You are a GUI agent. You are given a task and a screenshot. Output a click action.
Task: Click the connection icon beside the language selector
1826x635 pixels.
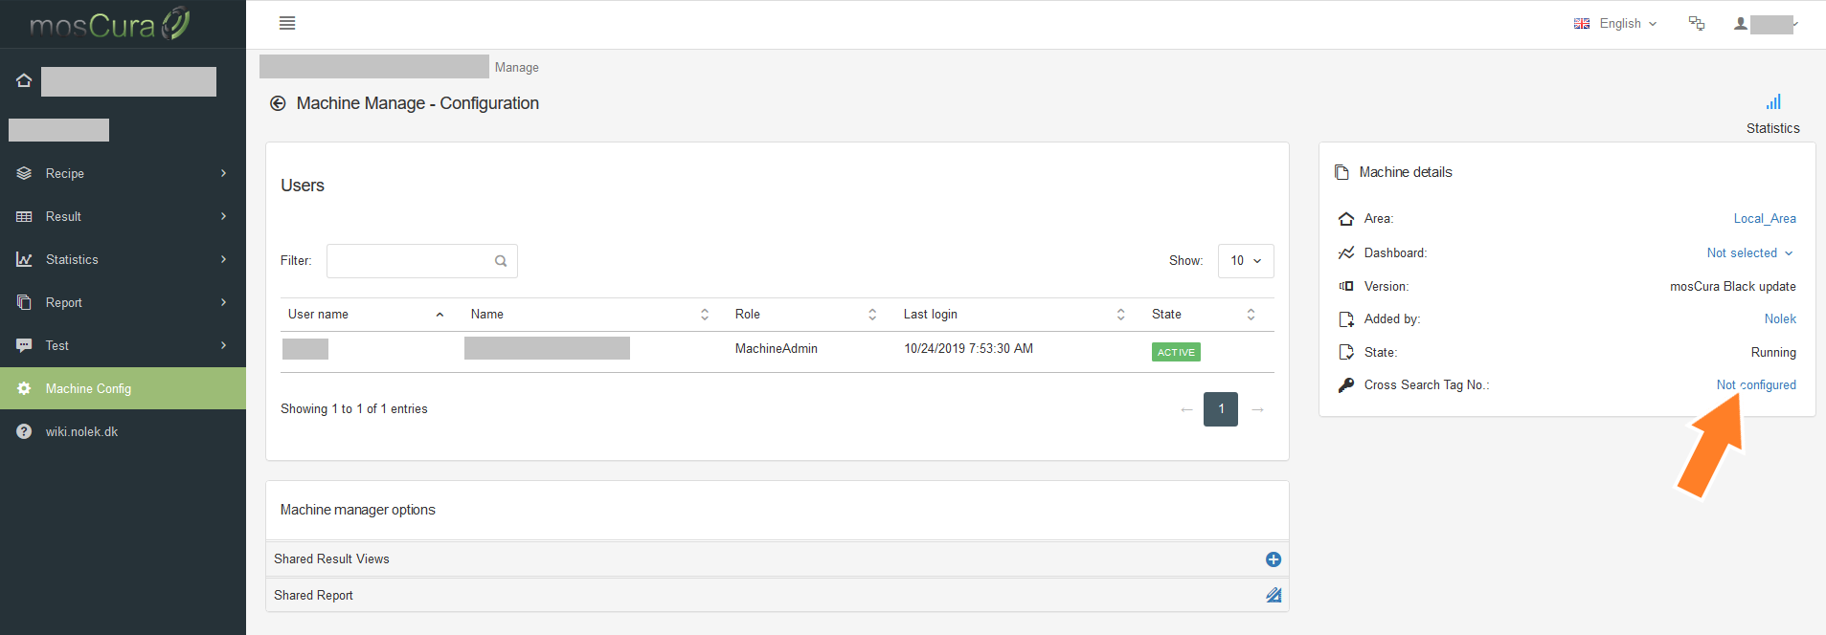click(x=1697, y=23)
